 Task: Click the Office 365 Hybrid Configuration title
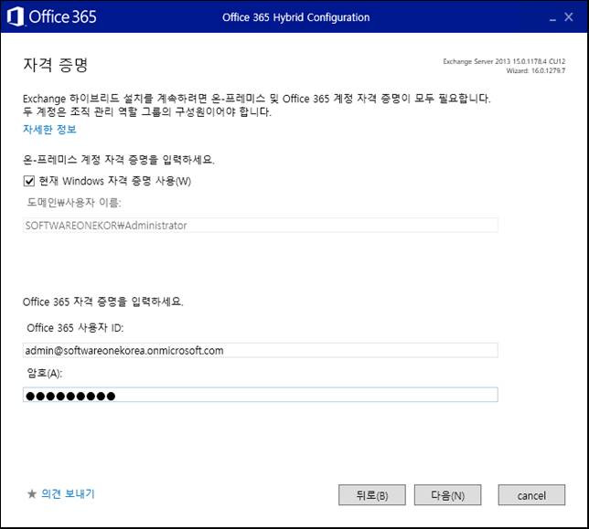[x=296, y=17]
